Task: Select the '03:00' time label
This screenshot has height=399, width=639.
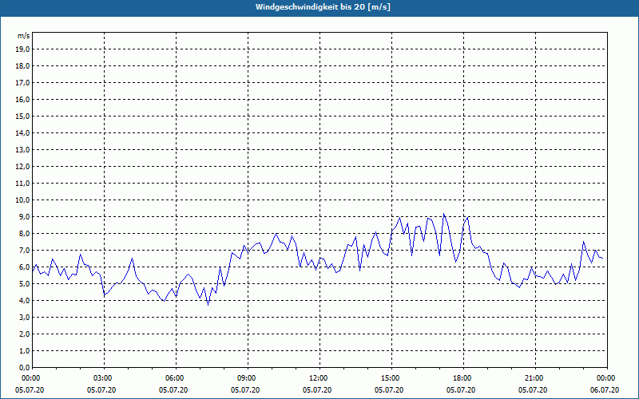Action: (105, 378)
